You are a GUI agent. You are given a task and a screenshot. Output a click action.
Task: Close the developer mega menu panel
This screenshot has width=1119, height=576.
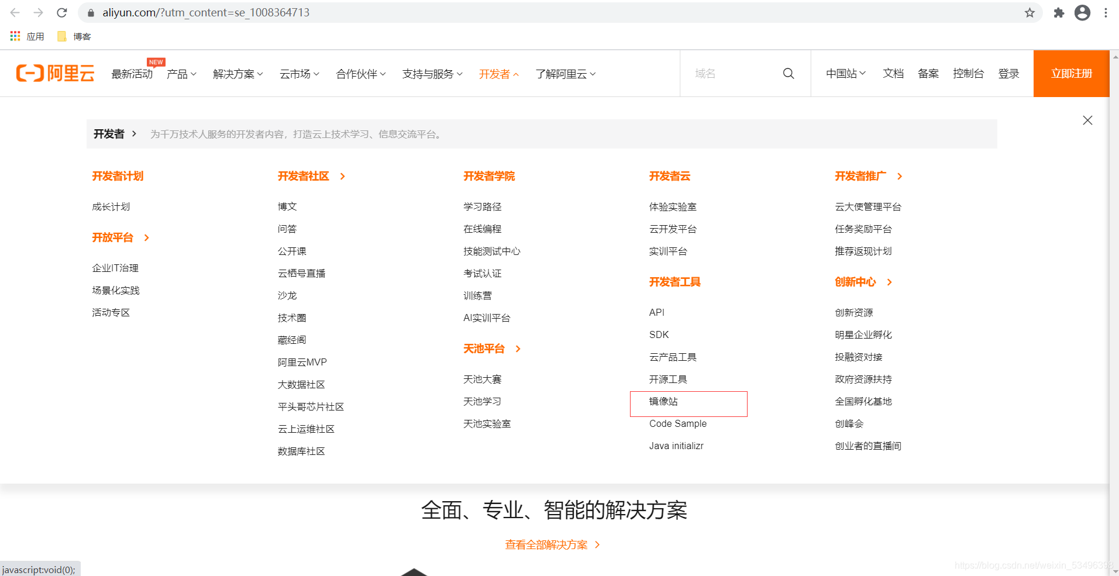pyautogui.click(x=1087, y=120)
